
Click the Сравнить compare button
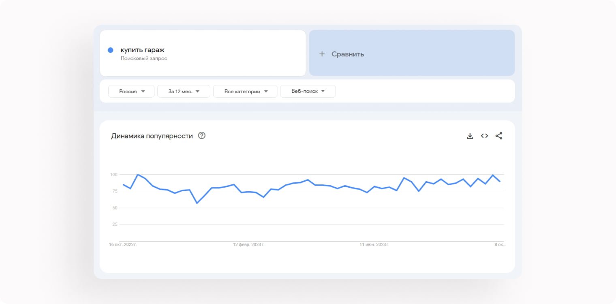coord(348,54)
